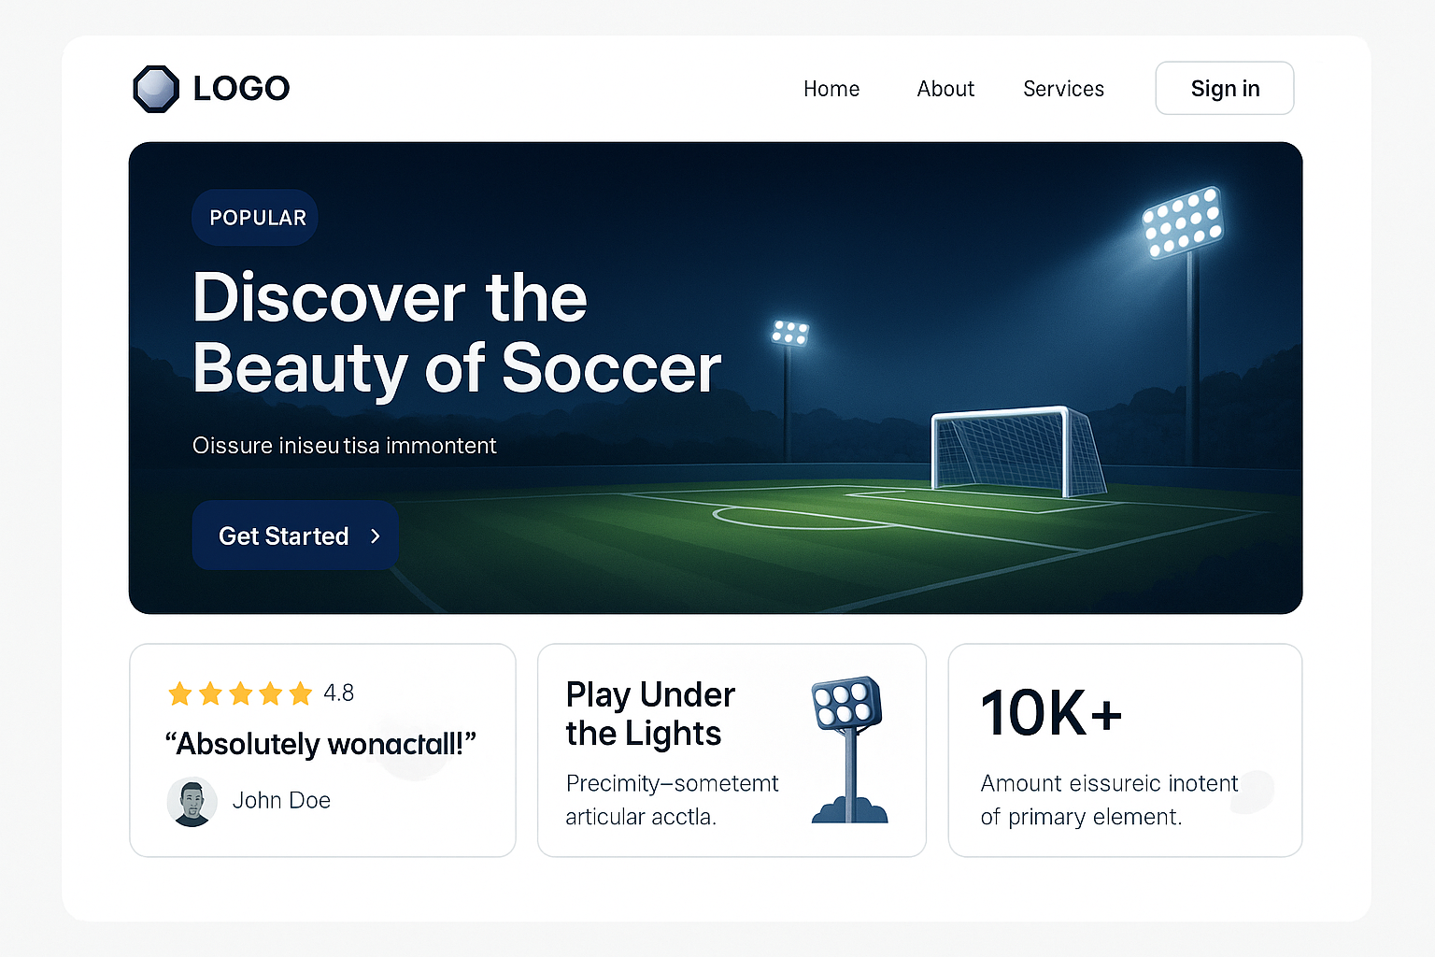Click the 4.8 rating value
The height and width of the screenshot is (957, 1435).
pos(338,693)
